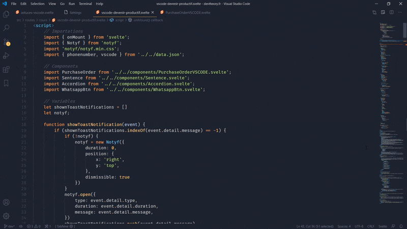Open the Terminal menu
The width and height of the screenshot is (407, 229).
(x=85, y=4)
